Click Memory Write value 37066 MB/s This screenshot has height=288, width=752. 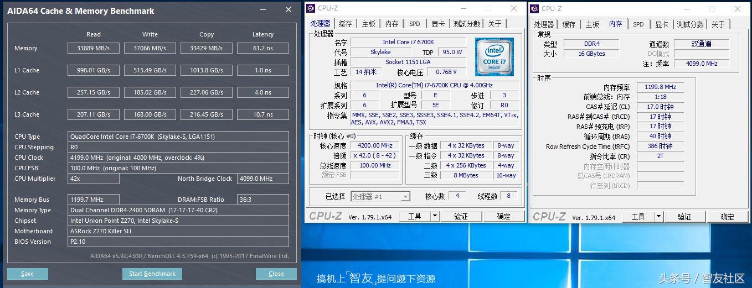click(150, 48)
